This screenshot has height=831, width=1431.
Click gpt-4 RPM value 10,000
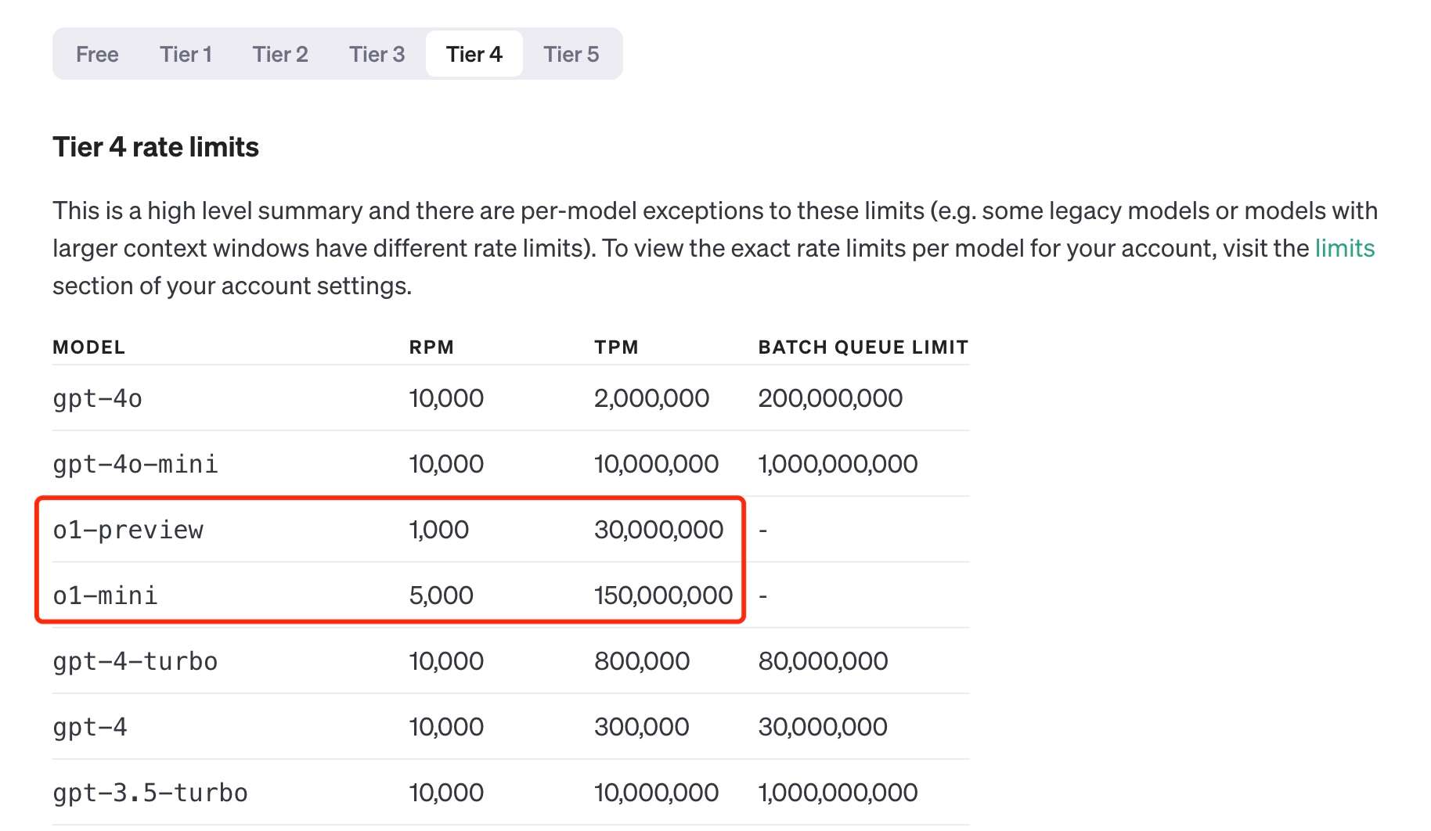(x=446, y=727)
